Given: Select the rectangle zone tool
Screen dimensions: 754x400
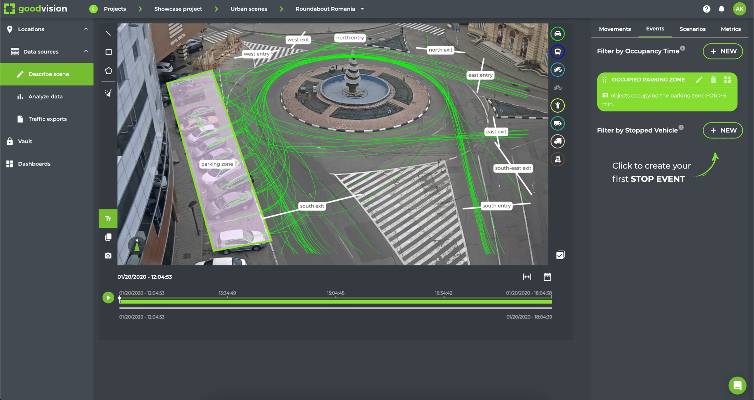Looking at the screenshot, I should coord(109,52).
